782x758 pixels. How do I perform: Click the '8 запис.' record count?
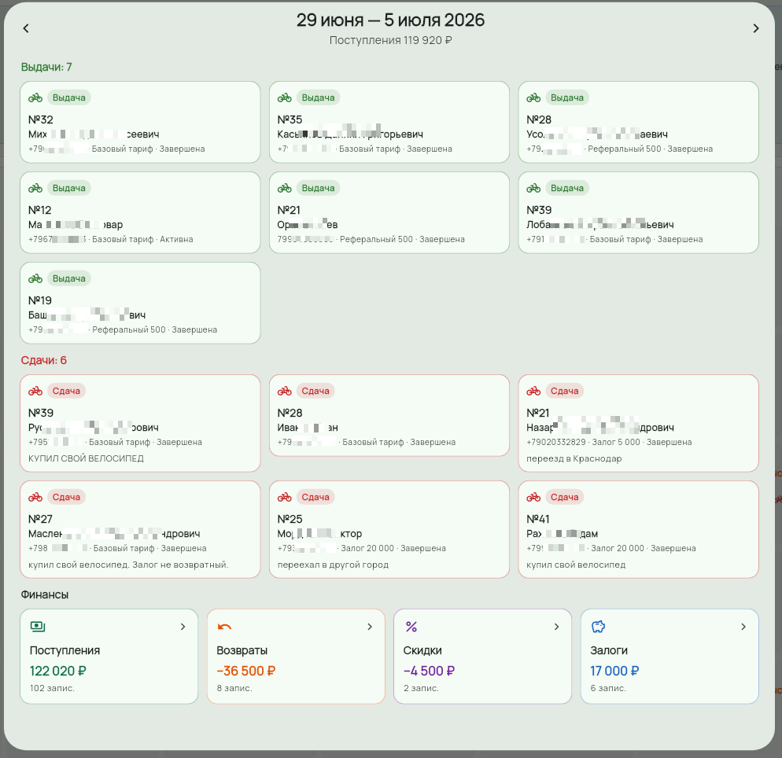234,688
